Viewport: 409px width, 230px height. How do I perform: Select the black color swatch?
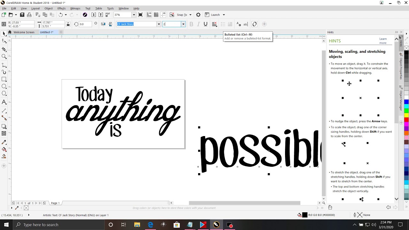(x=406, y=53)
